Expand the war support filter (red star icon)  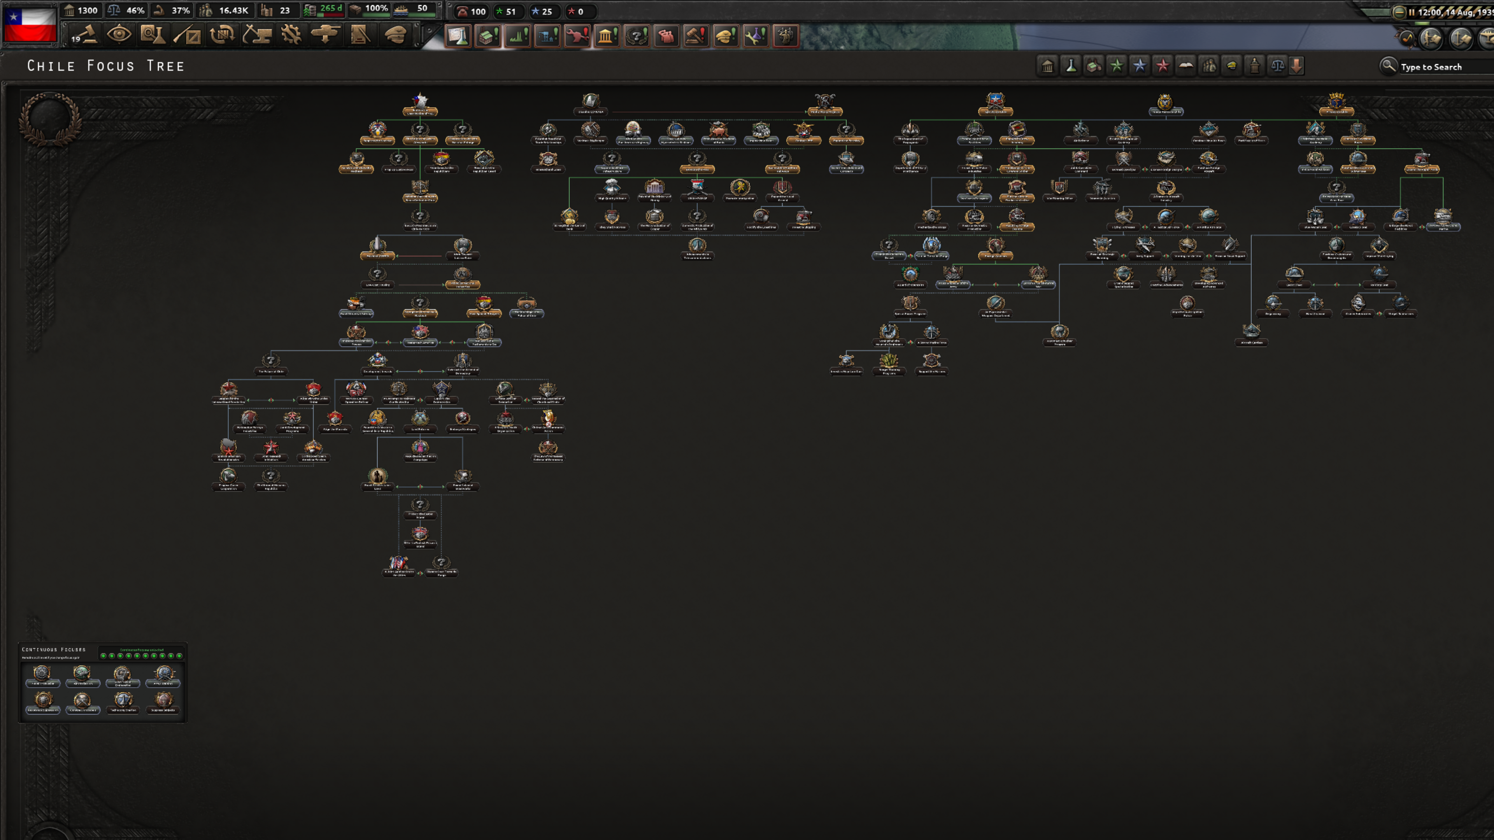point(1162,65)
